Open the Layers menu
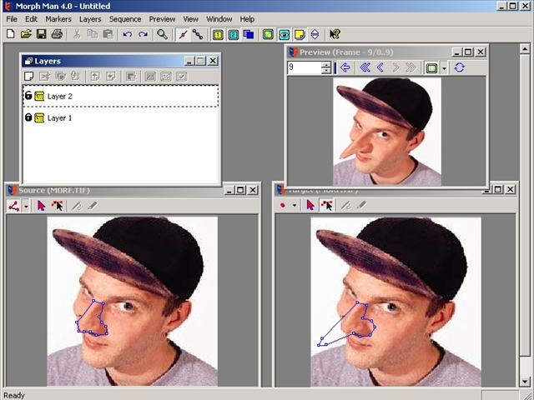Screen dimensions: 534x400 pyautogui.click(x=90, y=19)
